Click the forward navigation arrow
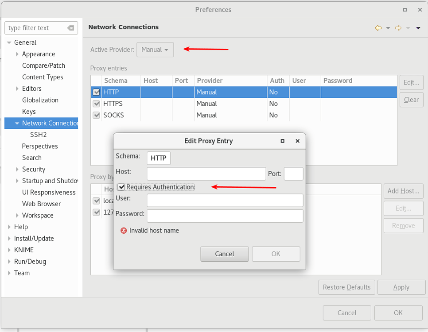Screen dimensions: 428x332 tap(398, 28)
